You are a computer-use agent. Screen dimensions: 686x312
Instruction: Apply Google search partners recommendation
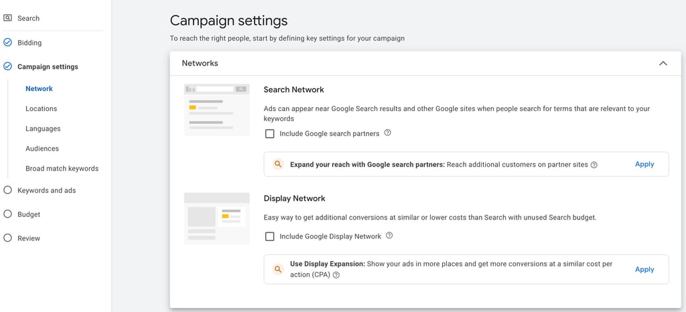click(644, 164)
